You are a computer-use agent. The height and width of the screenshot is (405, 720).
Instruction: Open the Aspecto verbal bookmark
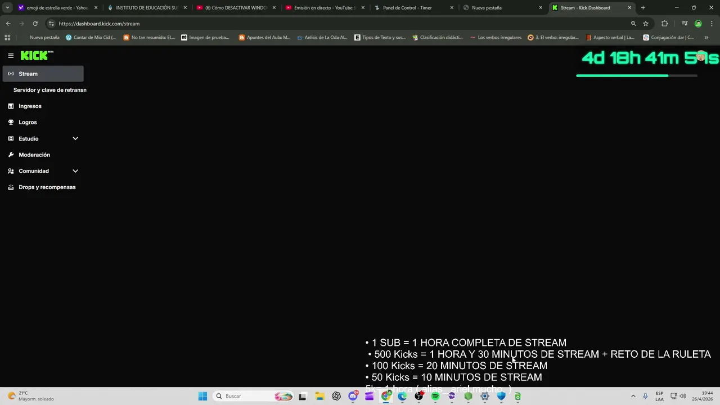point(610,37)
